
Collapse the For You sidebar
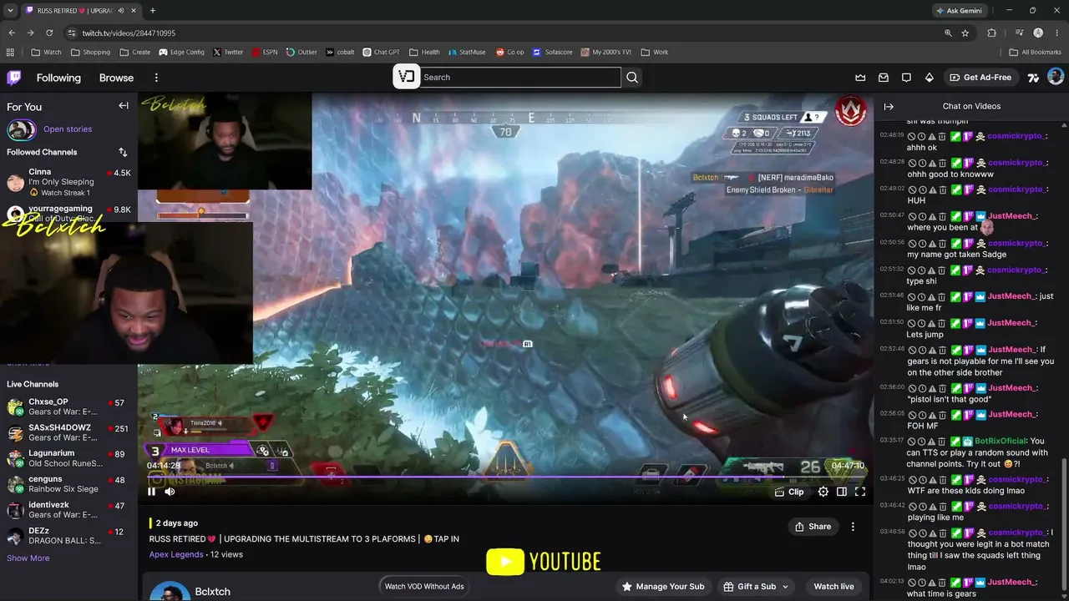[124, 106]
